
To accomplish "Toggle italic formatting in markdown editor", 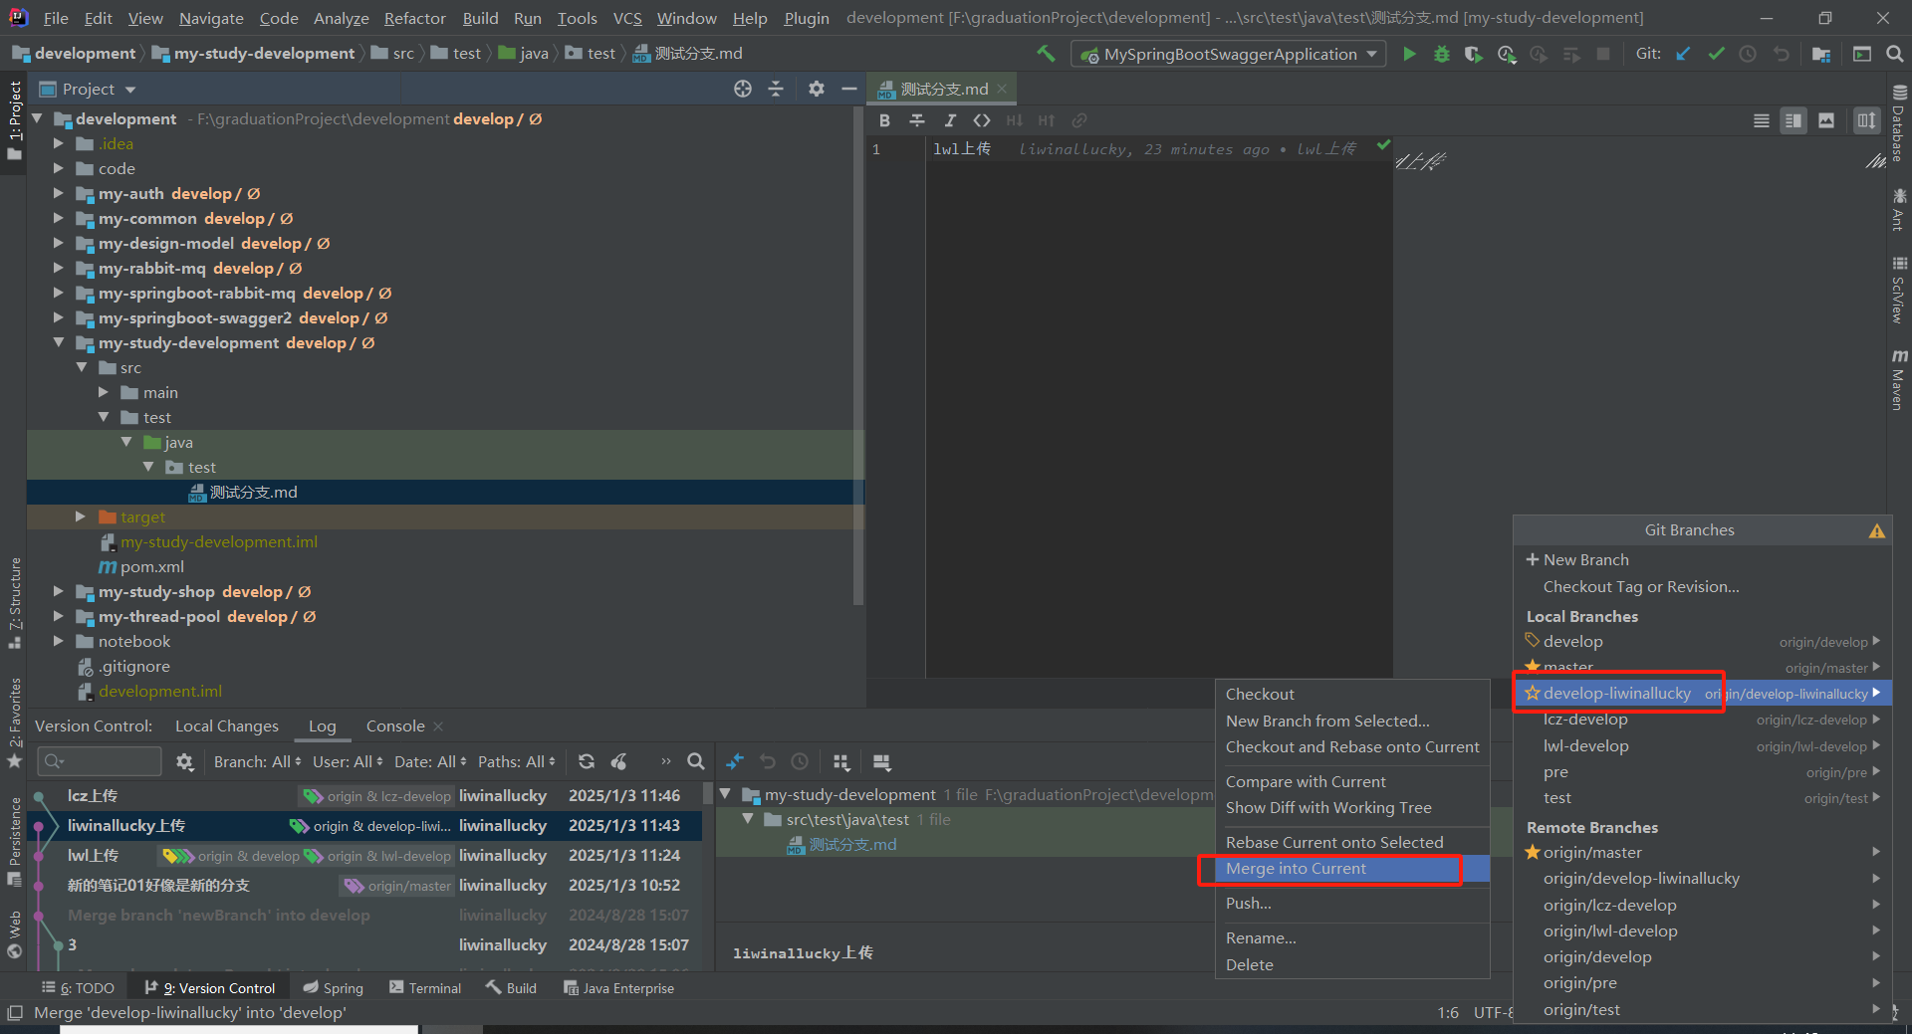I will tap(950, 120).
